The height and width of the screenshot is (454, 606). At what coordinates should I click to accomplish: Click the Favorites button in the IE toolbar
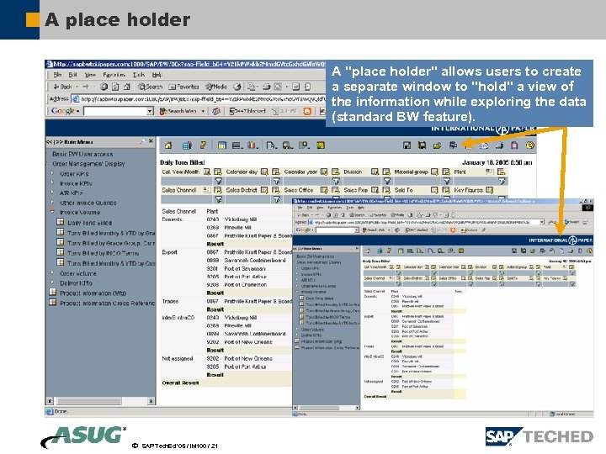184,87
